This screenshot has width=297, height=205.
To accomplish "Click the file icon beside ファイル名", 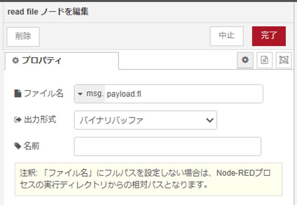I will point(18,94).
